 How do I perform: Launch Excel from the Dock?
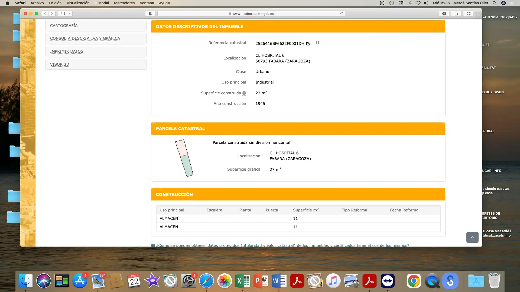pos(243,281)
